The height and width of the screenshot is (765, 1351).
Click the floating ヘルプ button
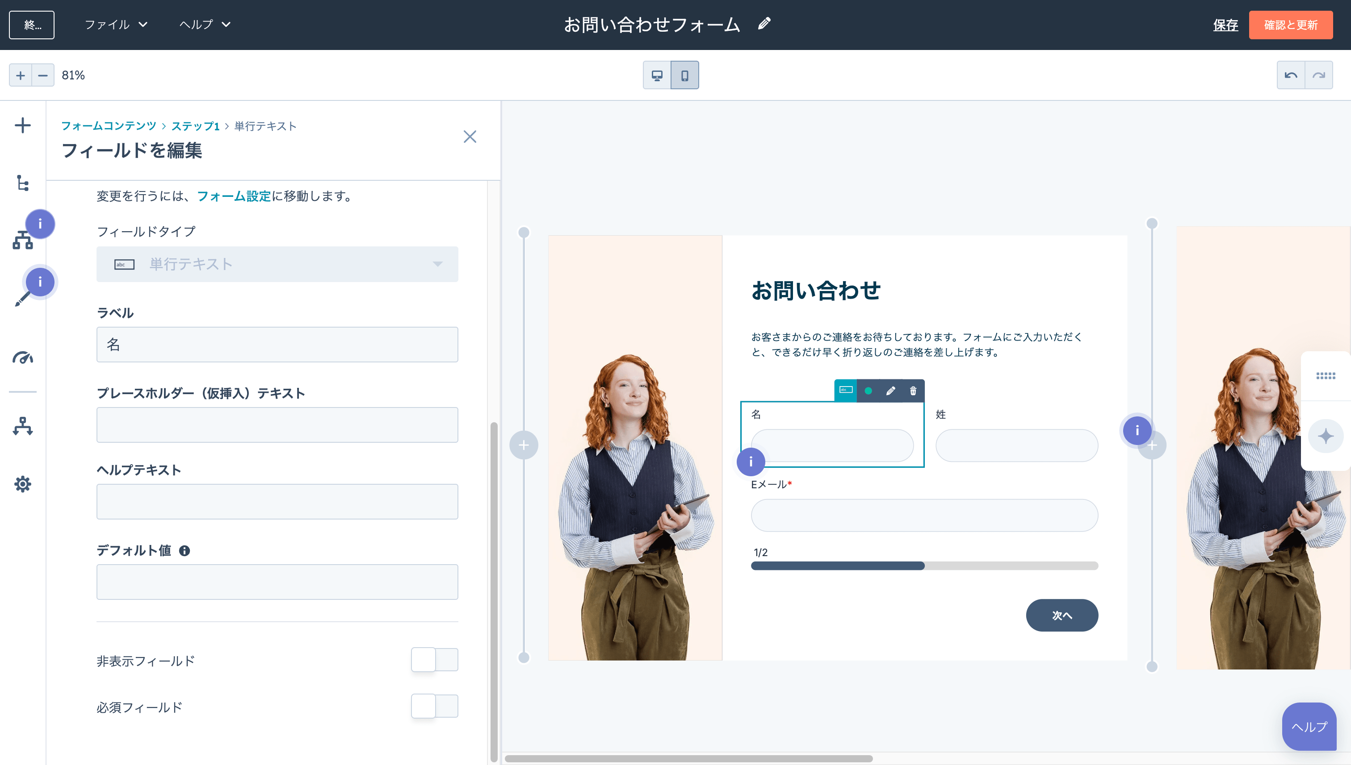click(1309, 727)
